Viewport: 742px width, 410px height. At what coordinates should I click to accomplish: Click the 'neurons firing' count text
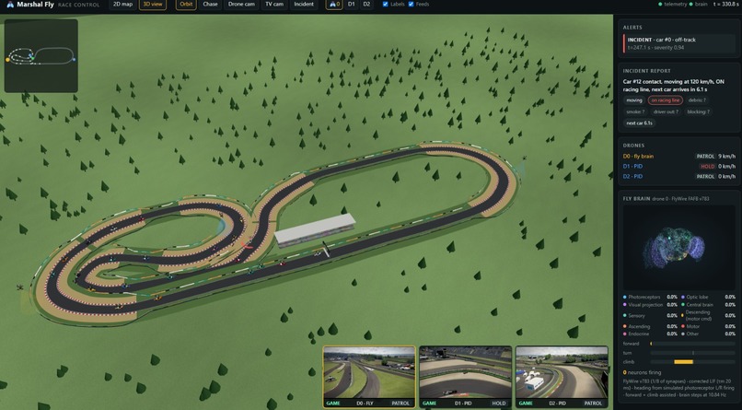click(x=643, y=372)
